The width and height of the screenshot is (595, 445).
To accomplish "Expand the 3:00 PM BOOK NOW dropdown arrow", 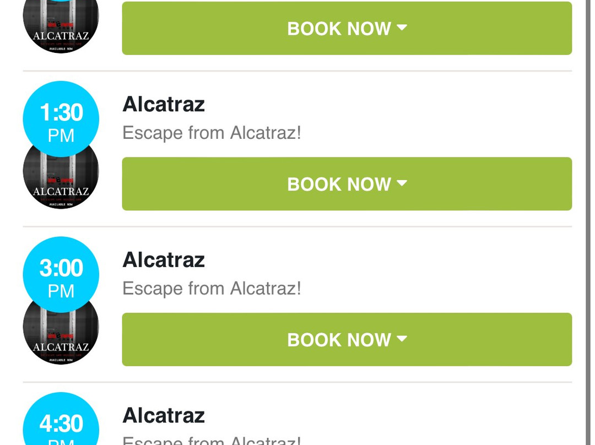I will [402, 339].
